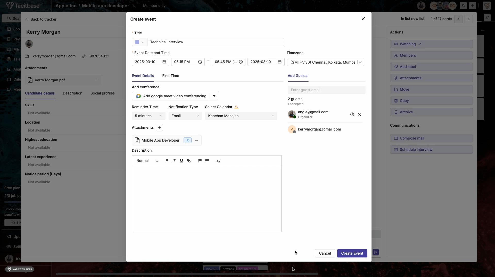Open end date calendar picker icon
This screenshot has width=495, height=277.
280,62
